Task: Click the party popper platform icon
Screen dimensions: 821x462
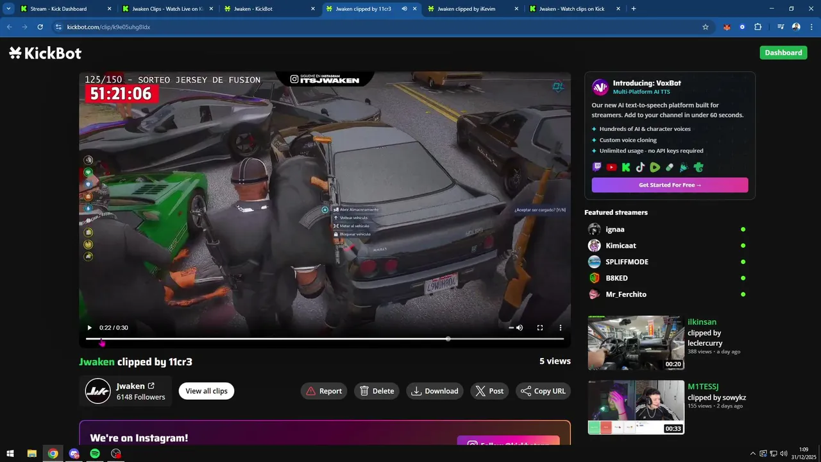Action: (684, 167)
